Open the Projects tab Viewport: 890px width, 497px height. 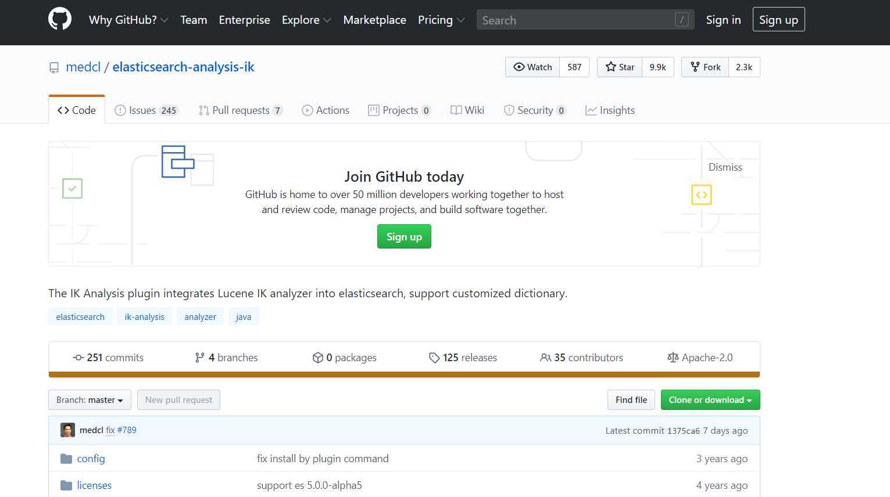pos(399,110)
